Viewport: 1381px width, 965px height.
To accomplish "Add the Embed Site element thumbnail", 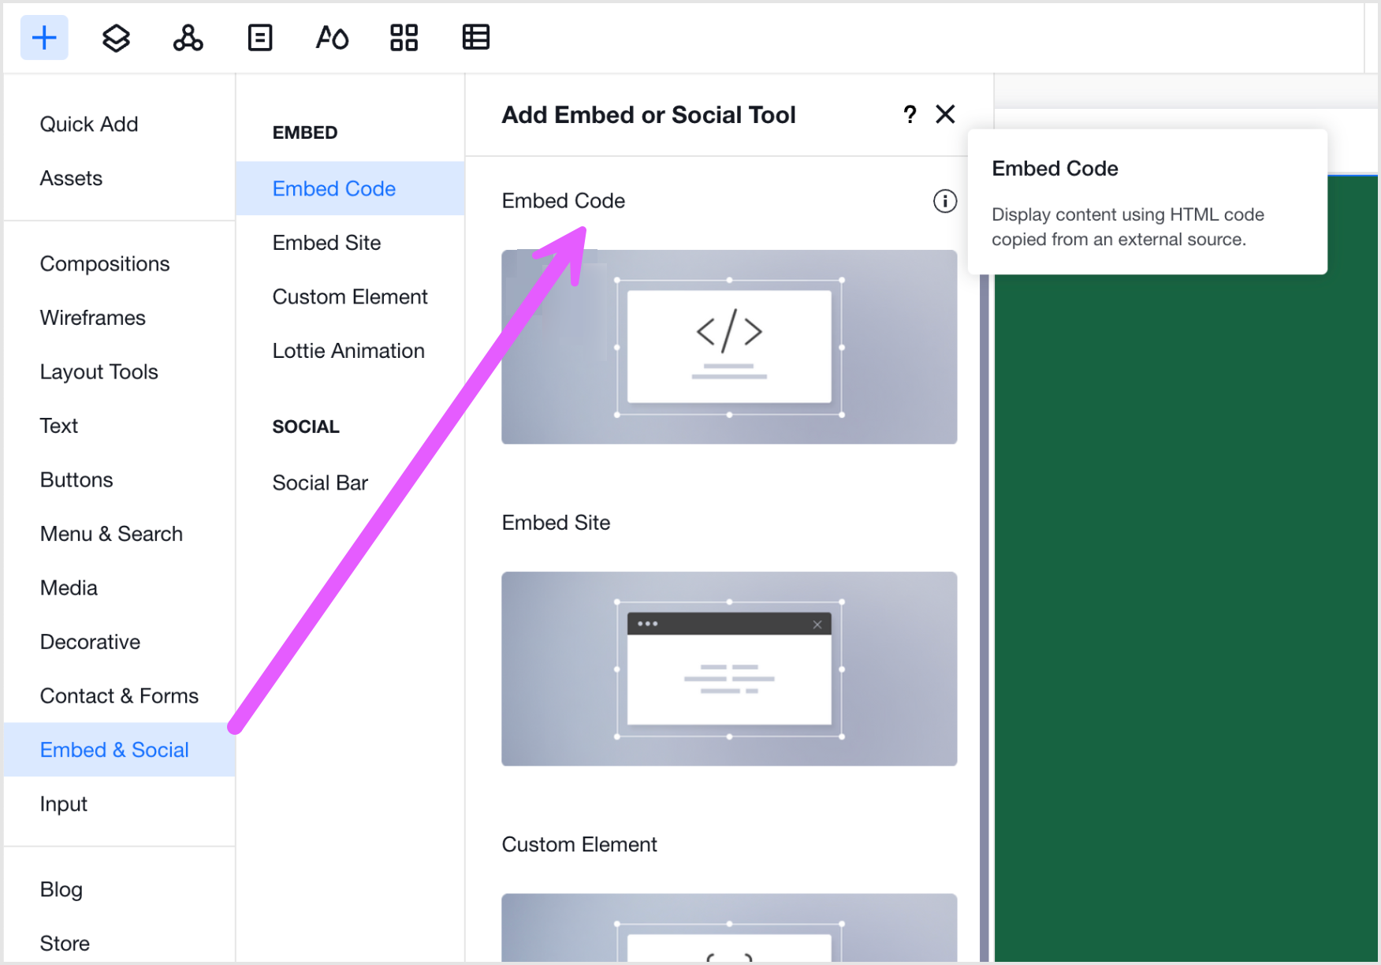I will click(x=728, y=669).
